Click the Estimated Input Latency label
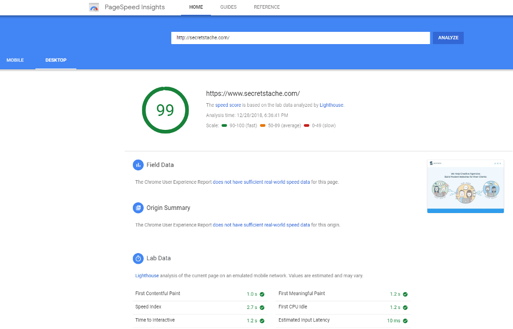Viewport: 513px width, 329px height. 304,320
